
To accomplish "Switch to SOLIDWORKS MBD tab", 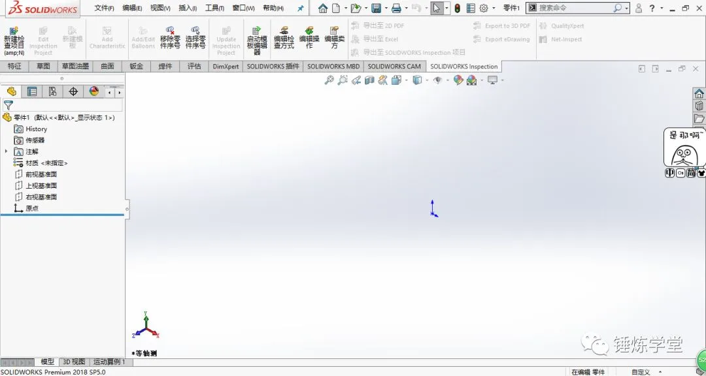I will 333,66.
